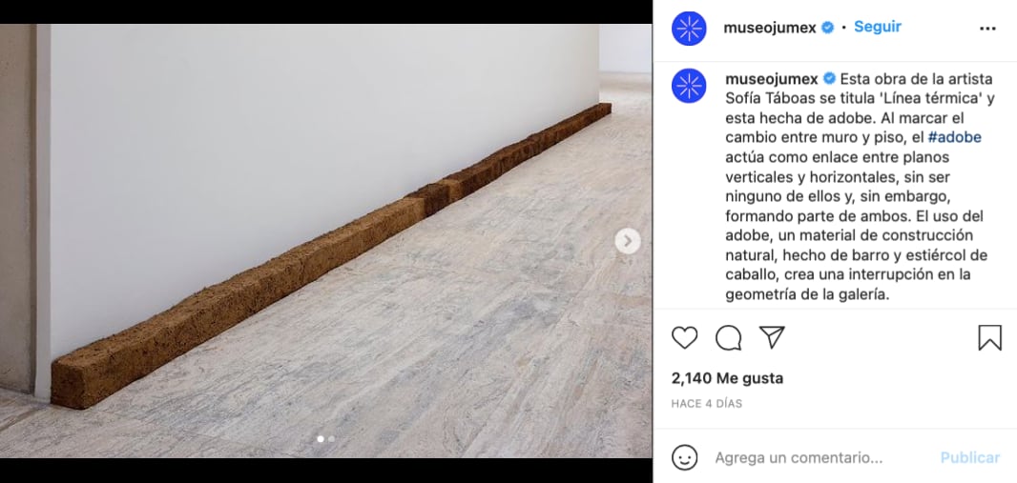Open the museojumex username in the caption
1017x483 pixels.
772,79
